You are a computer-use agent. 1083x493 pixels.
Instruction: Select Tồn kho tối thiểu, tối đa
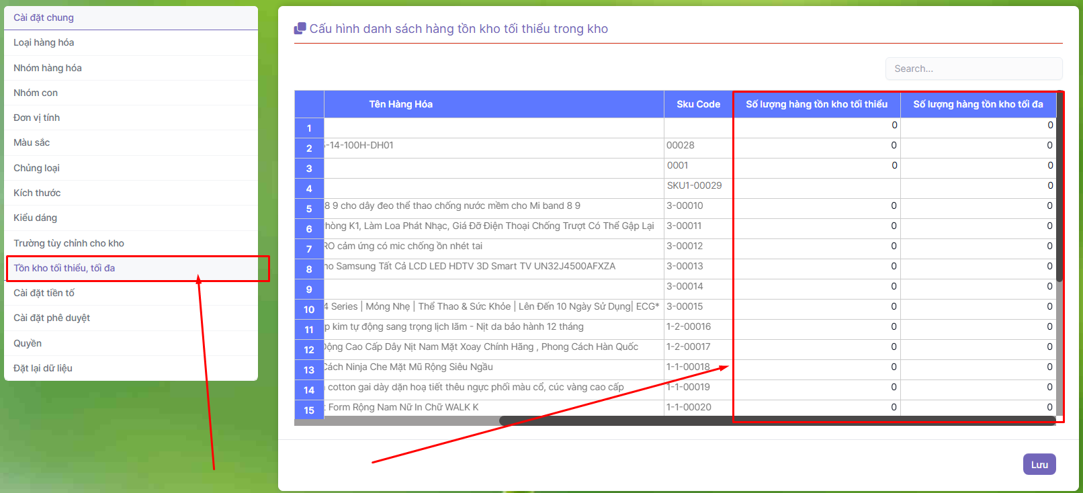pos(64,268)
